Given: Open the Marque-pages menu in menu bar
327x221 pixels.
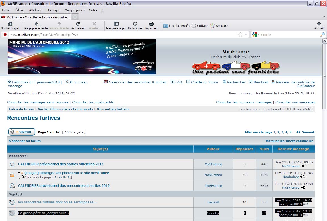Looking at the screenshot, I should pyautogui.click(x=74, y=10).
